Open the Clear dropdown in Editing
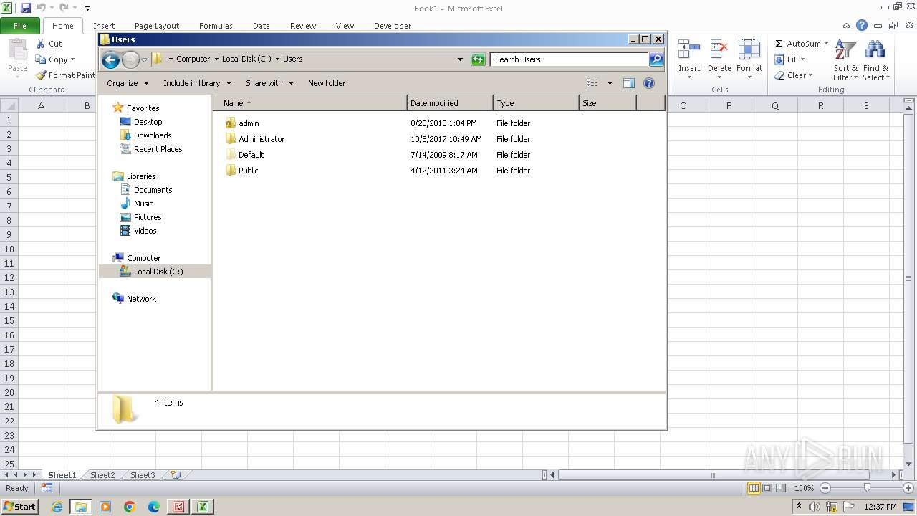The image size is (917, 516). coord(794,75)
